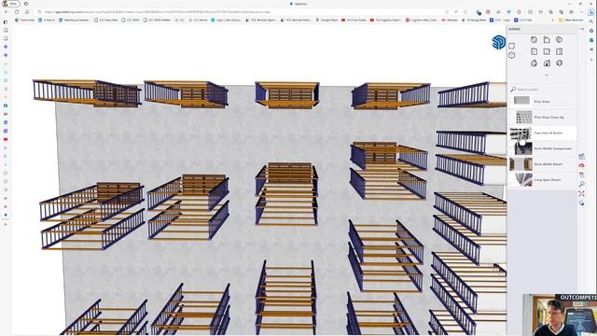Open a new vertical tab with plus icon
This screenshot has width=597, height=336.
pyautogui.click(x=6, y=224)
